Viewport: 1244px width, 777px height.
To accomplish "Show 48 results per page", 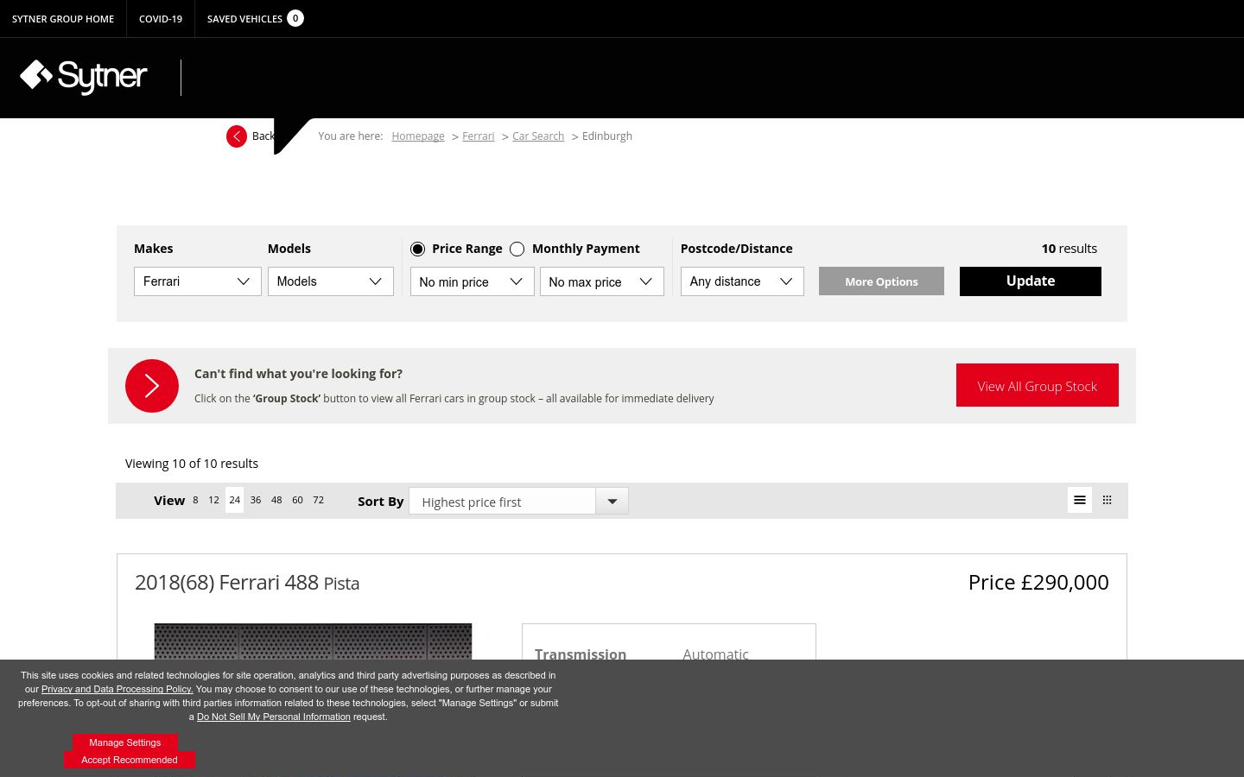I will click(x=276, y=500).
